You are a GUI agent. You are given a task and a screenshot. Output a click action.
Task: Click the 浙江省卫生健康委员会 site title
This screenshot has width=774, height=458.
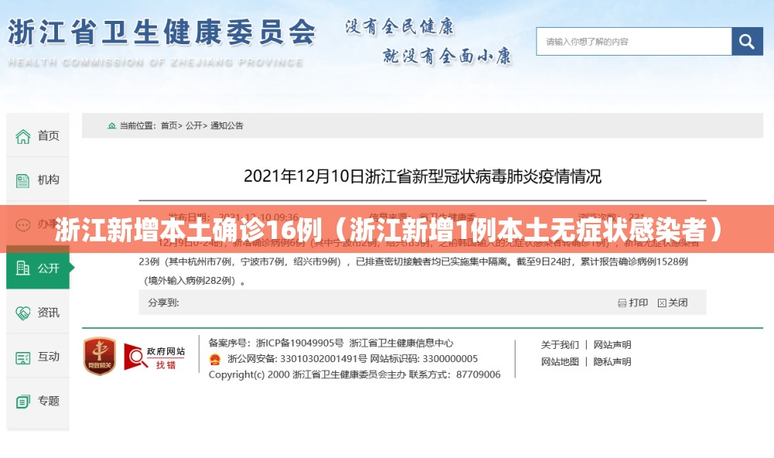[x=162, y=32]
